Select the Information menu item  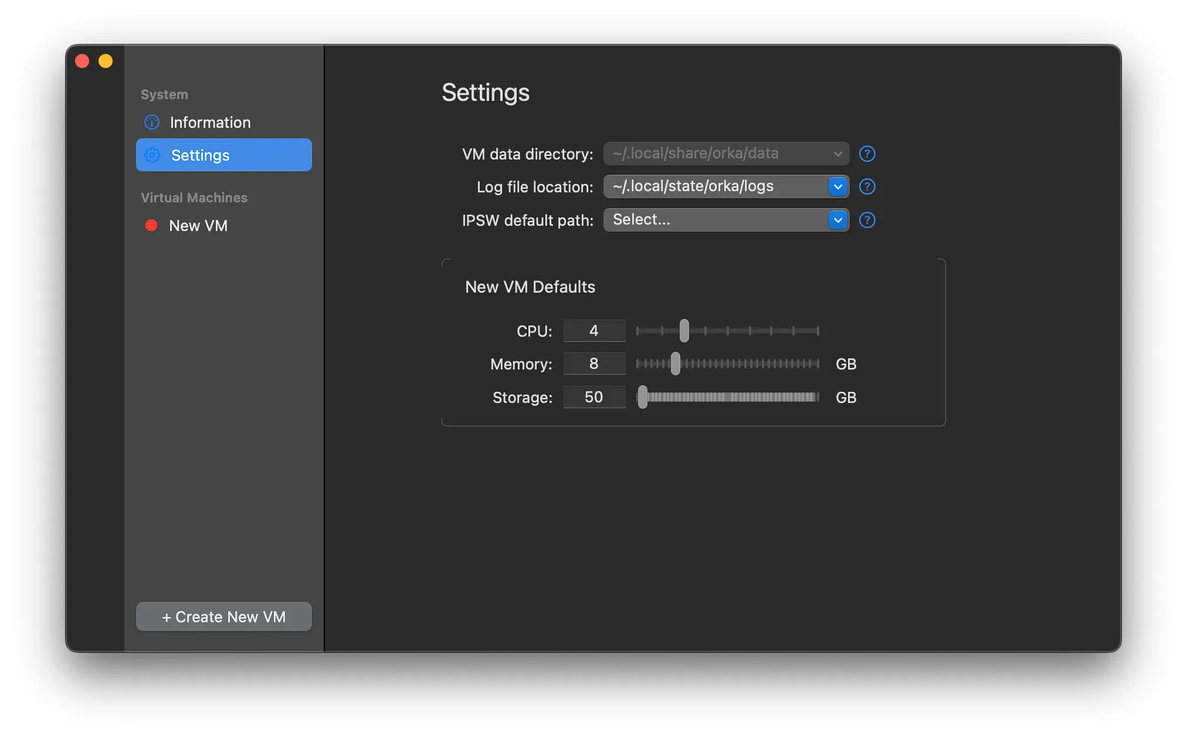210,122
